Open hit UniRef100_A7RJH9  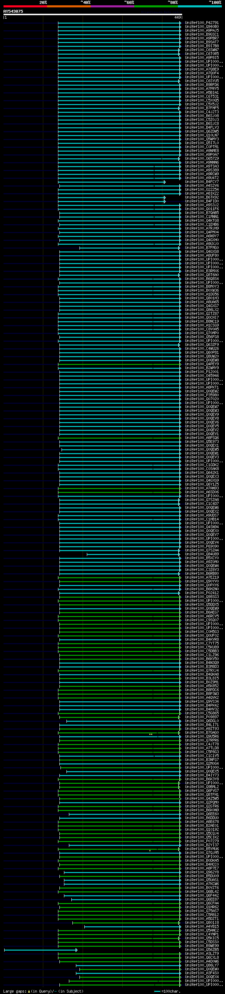pyautogui.click(x=201, y=228)
